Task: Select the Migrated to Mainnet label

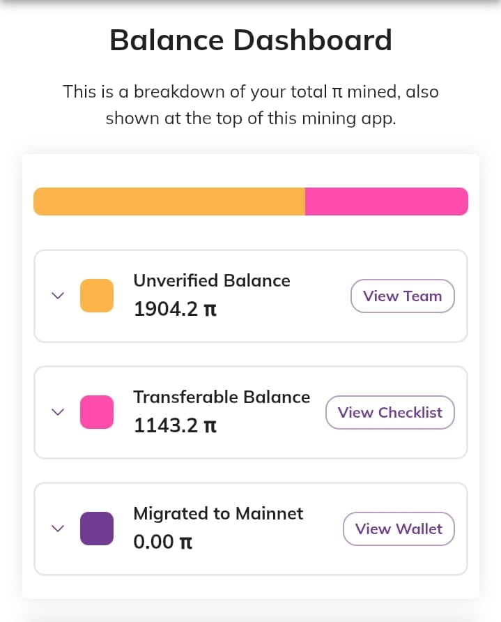Action: pyautogui.click(x=218, y=513)
